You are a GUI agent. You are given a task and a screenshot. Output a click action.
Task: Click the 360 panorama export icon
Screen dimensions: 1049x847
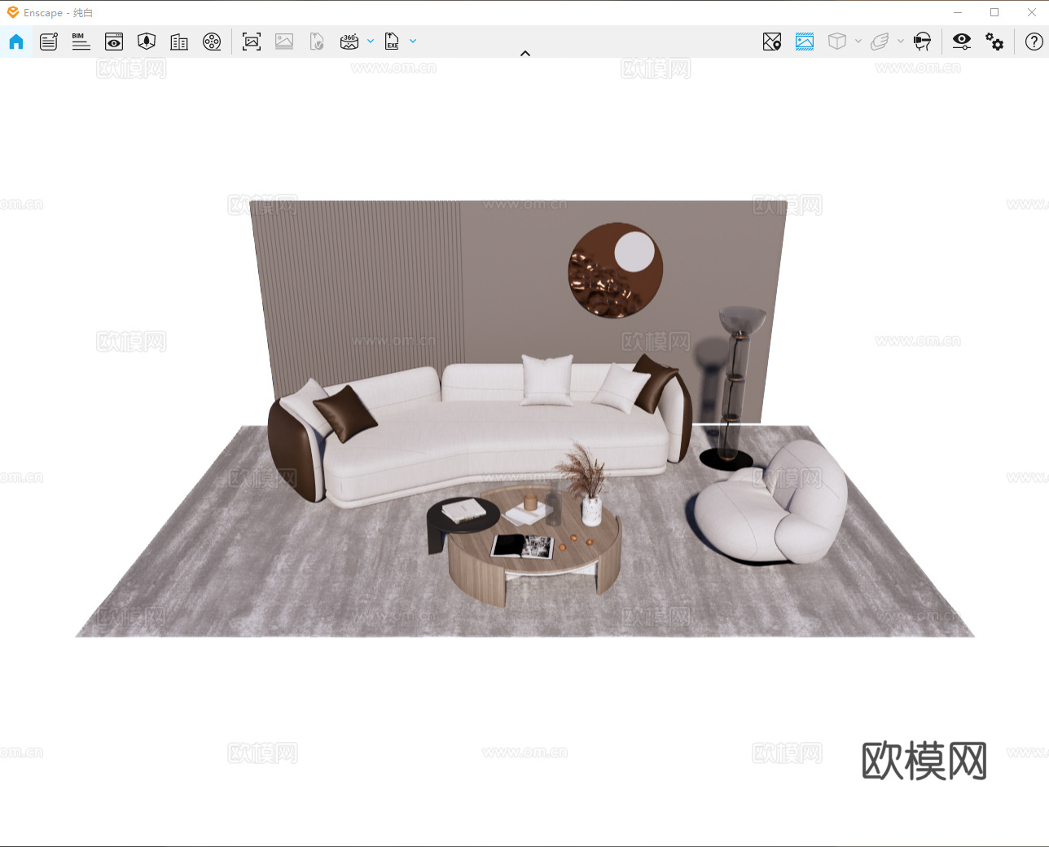[349, 42]
